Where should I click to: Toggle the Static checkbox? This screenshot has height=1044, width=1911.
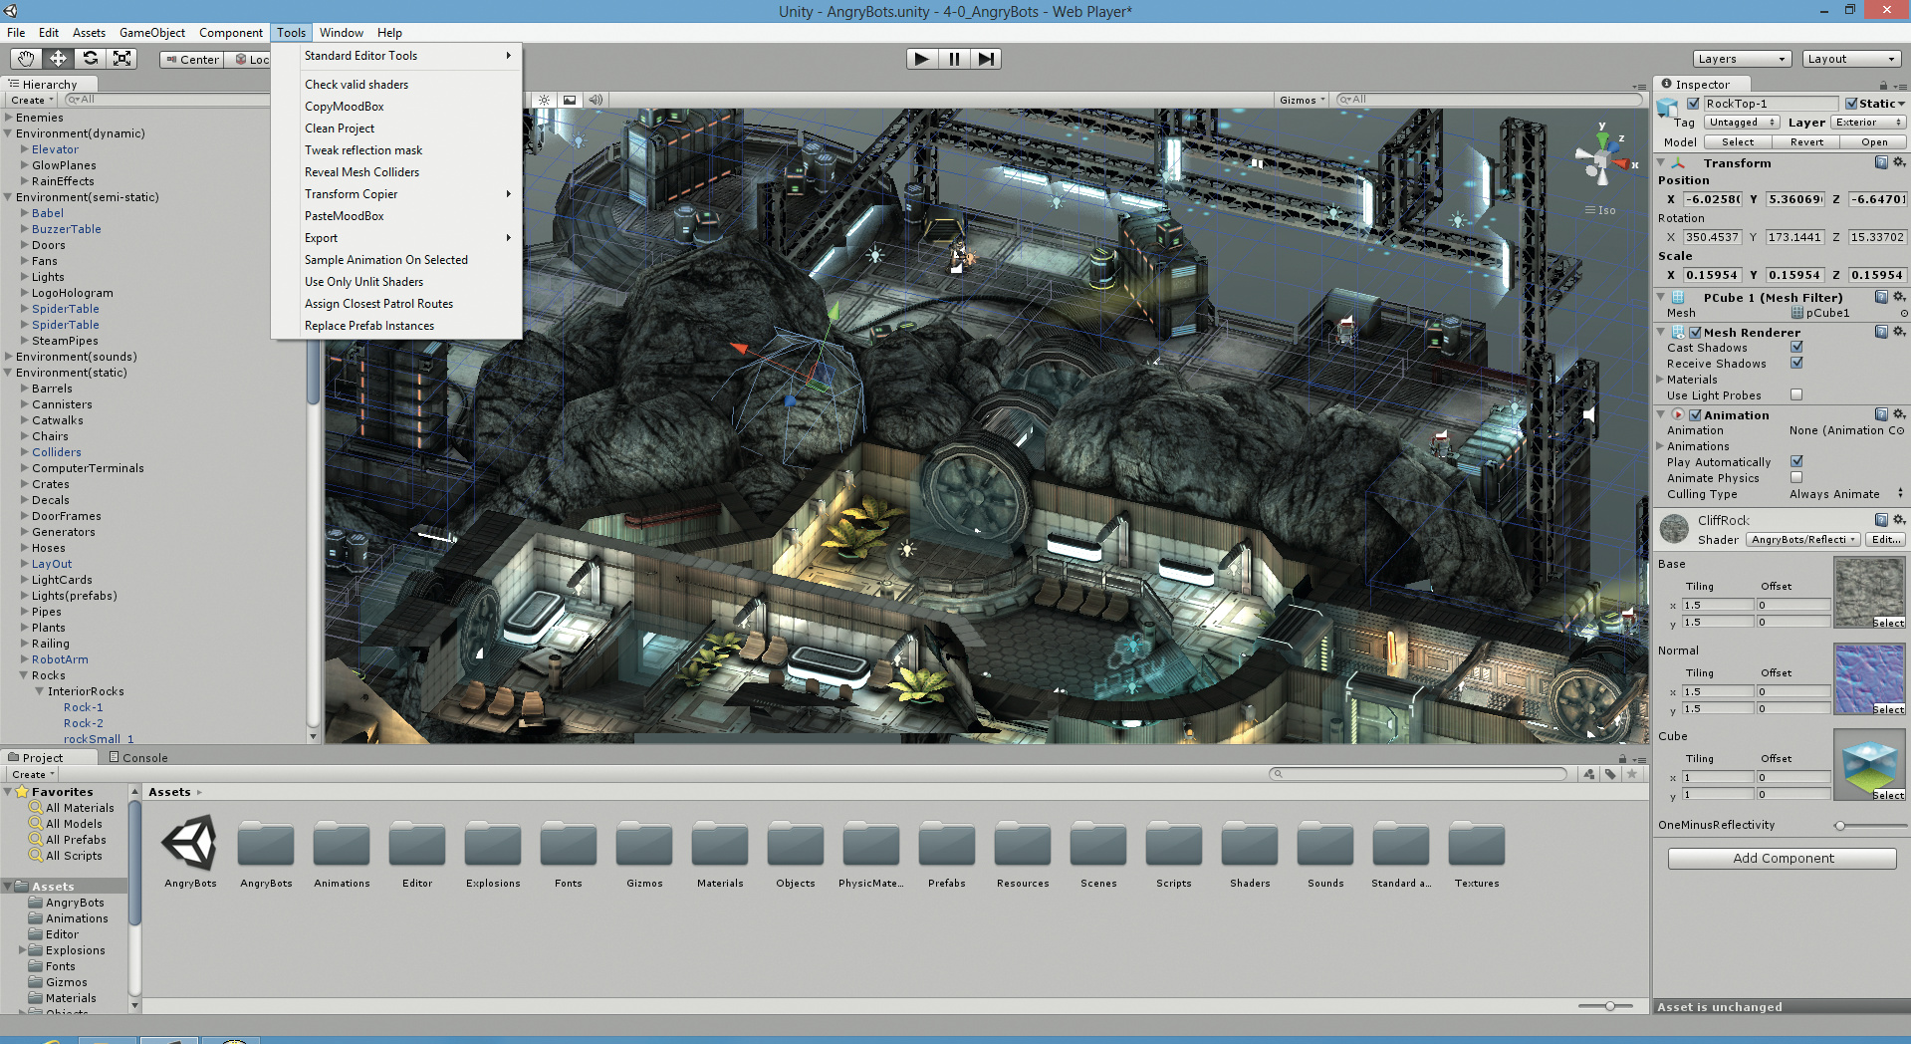pyautogui.click(x=1851, y=104)
